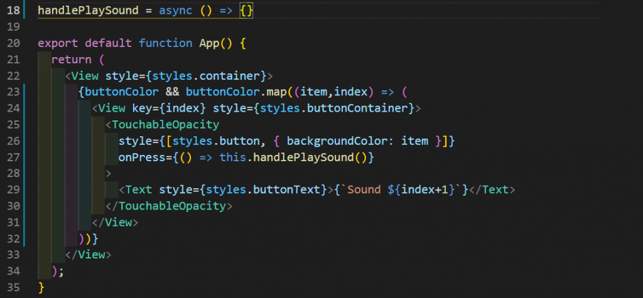Click the 'App' function name
This screenshot has width=643, height=298.
pyautogui.click(x=210, y=43)
